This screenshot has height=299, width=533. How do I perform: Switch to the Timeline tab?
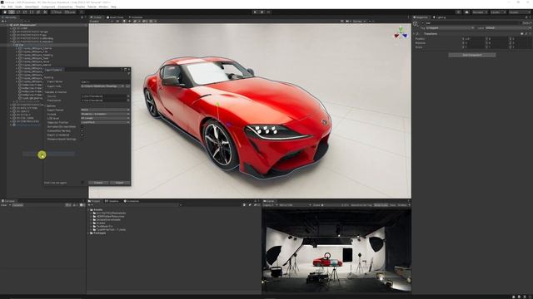(x=112, y=201)
